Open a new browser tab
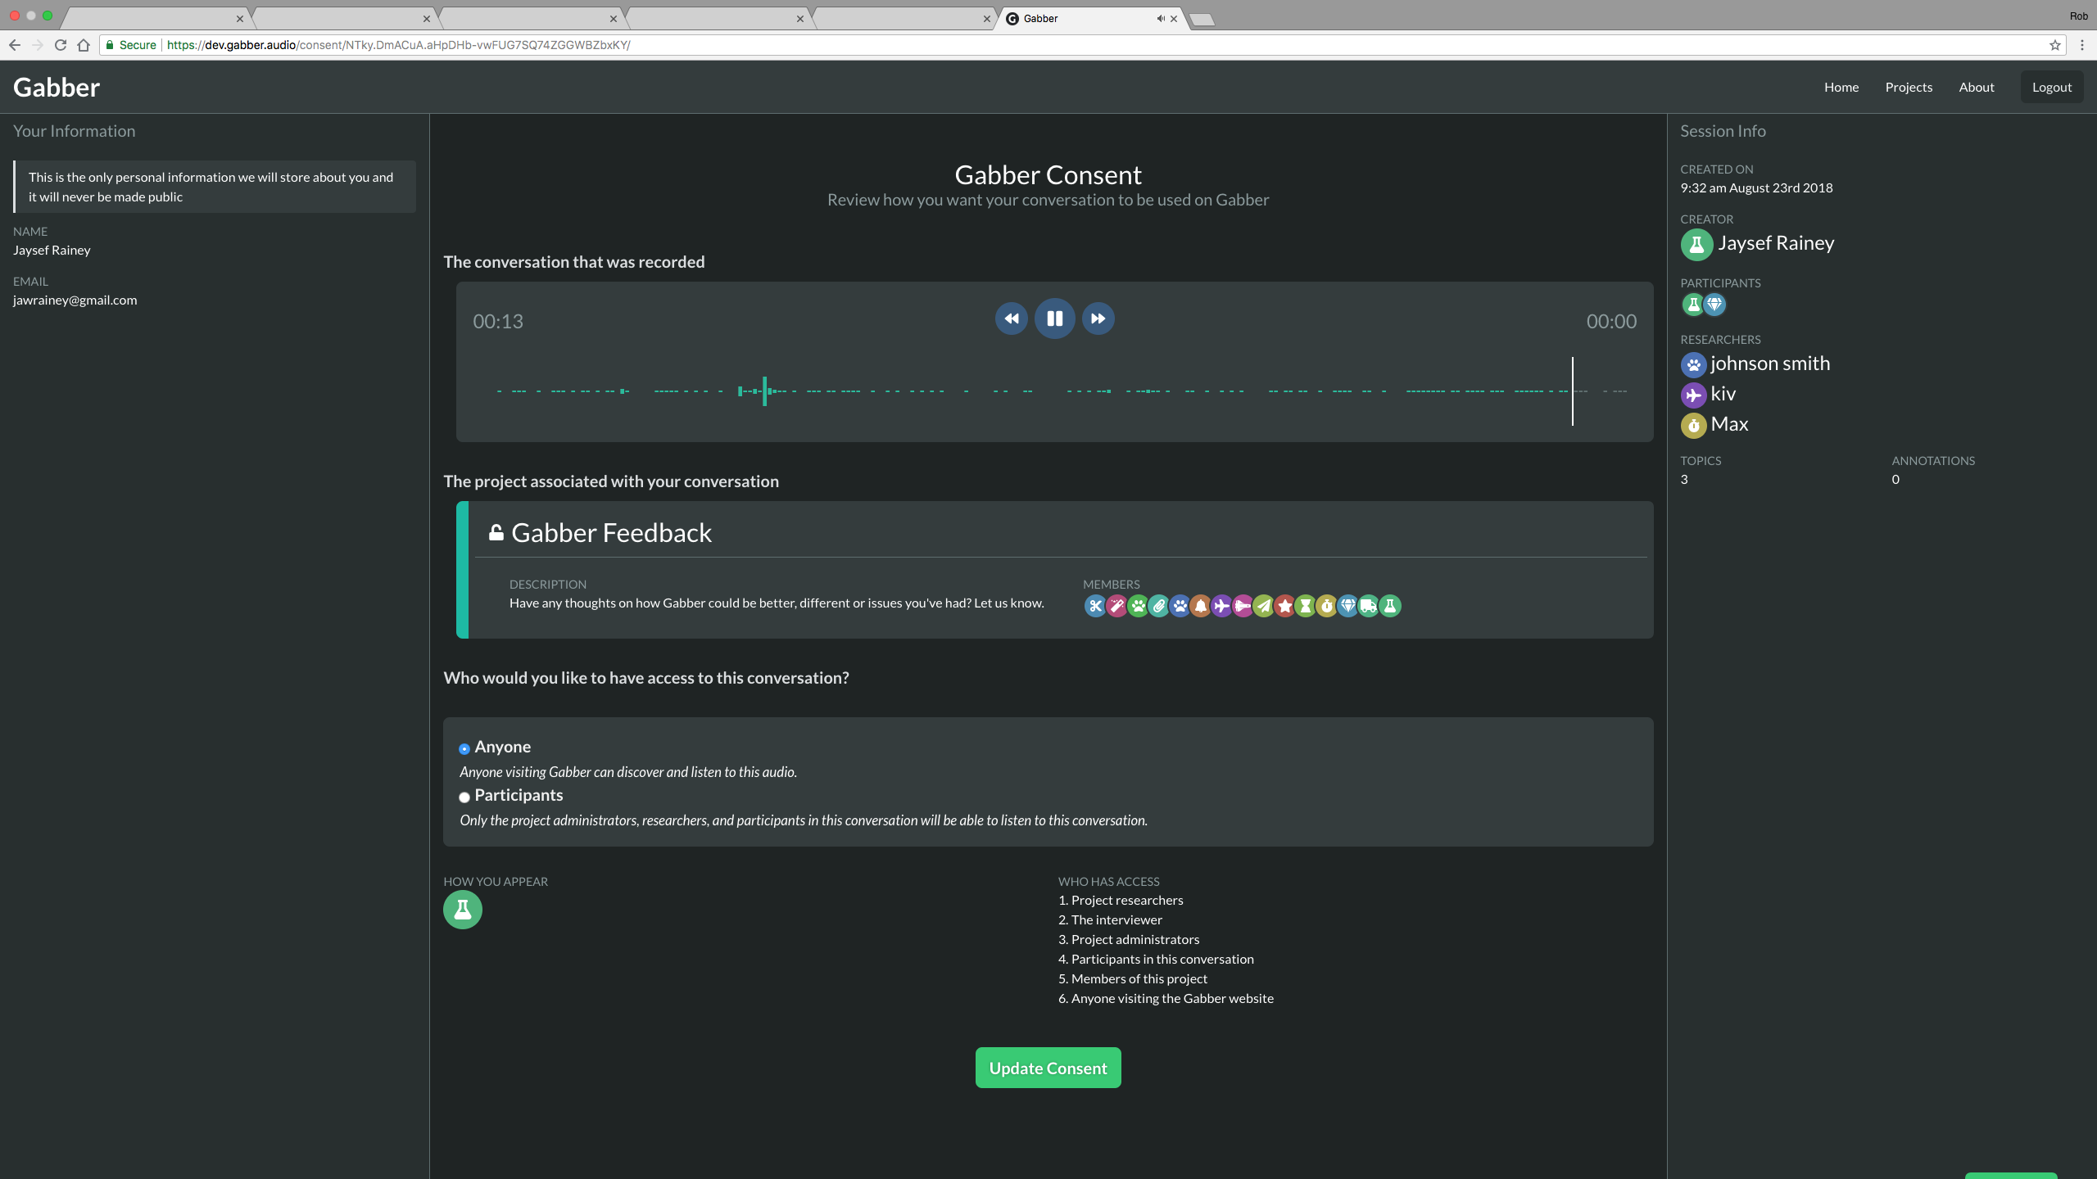 (x=1202, y=19)
